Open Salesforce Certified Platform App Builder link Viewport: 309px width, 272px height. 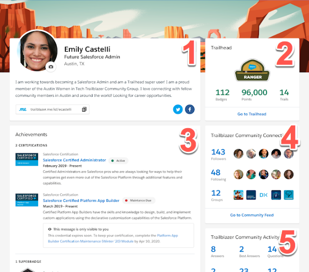point(81,201)
